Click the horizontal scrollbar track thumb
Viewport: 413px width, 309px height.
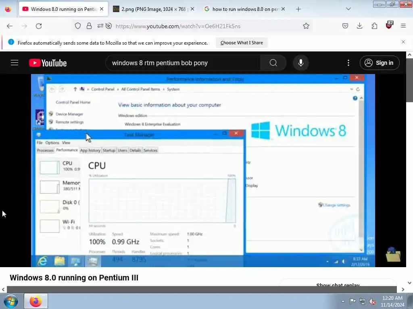[x=202, y=289]
